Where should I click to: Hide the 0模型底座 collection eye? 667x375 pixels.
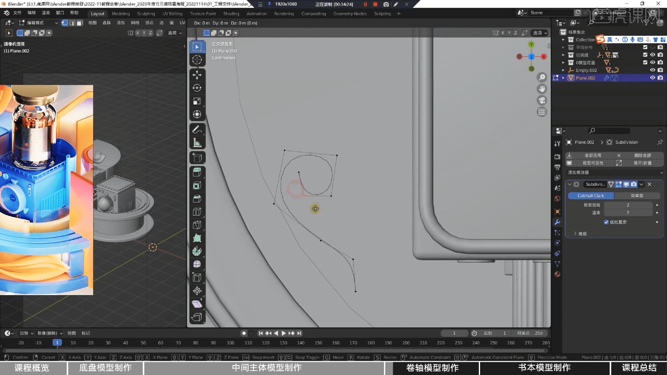[653, 62]
